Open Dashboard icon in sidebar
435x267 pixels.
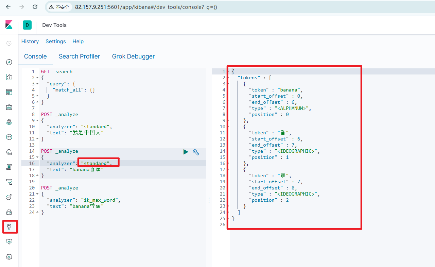click(x=9, y=92)
